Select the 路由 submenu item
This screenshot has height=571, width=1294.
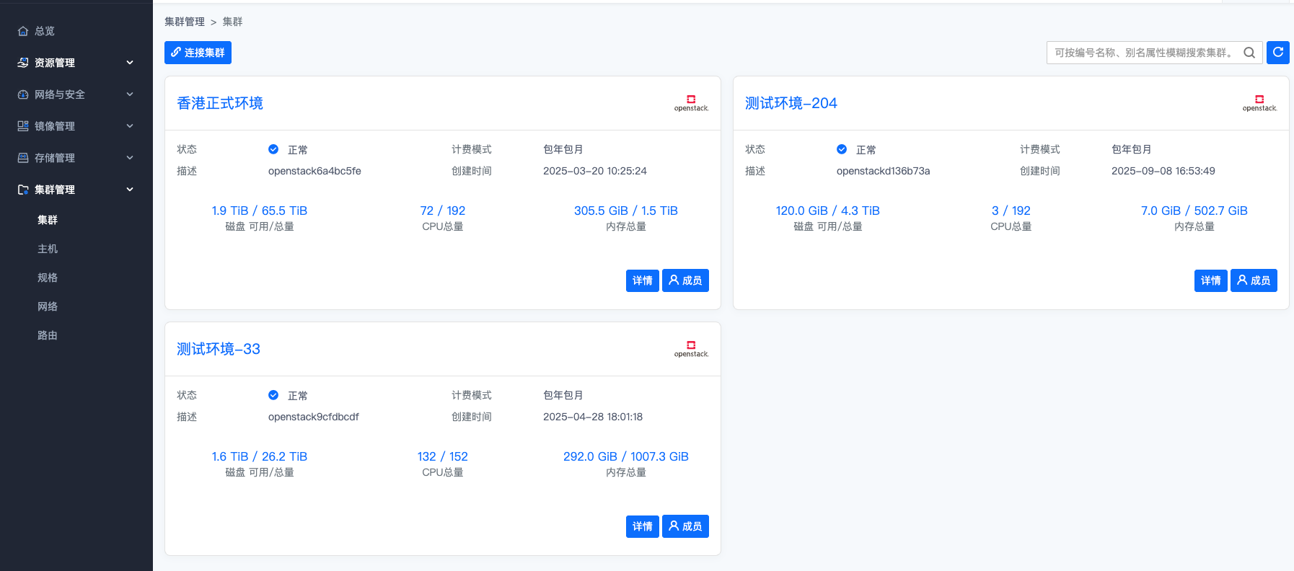coord(48,335)
